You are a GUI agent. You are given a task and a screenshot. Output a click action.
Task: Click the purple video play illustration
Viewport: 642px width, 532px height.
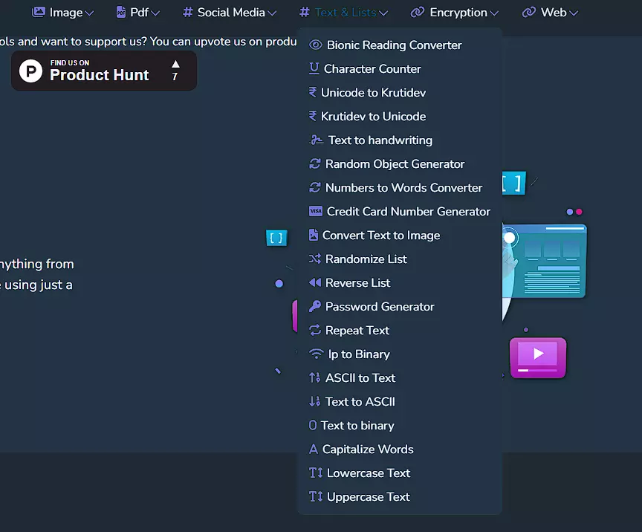coord(538,357)
